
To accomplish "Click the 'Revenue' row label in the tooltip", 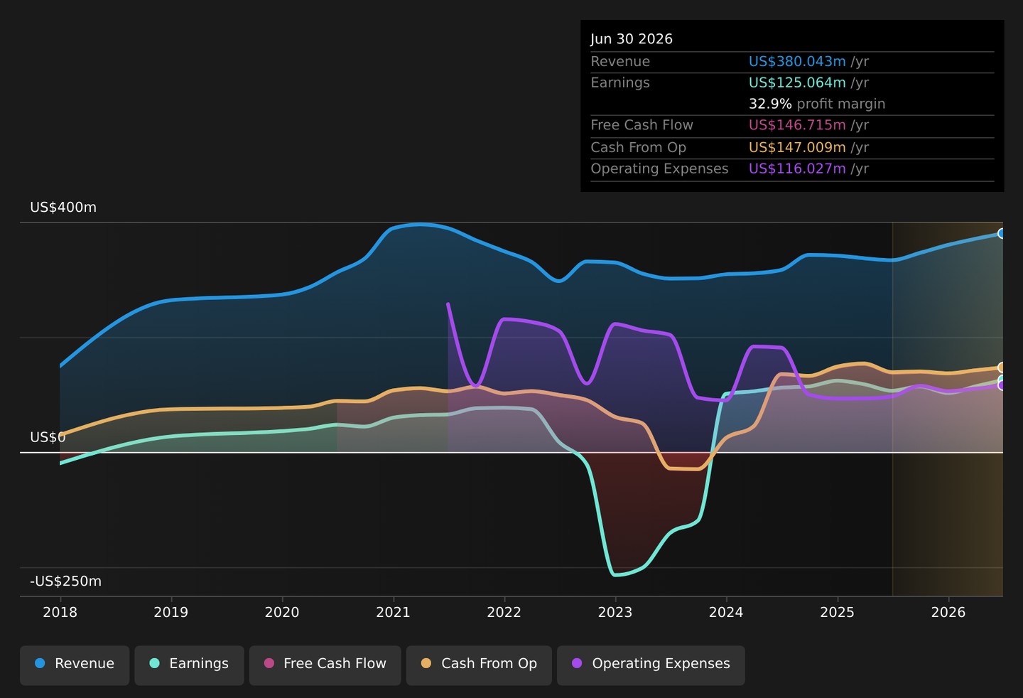I will pyautogui.click(x=620, y=62).
